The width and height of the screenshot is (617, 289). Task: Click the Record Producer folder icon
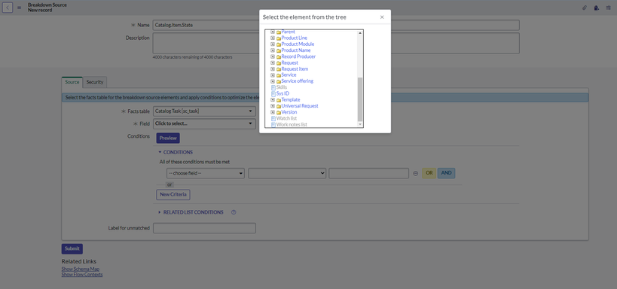pos(278,56)
